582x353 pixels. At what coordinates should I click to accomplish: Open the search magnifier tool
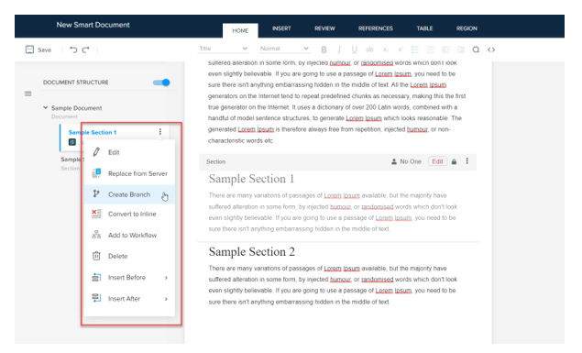[x=476, y=50]
